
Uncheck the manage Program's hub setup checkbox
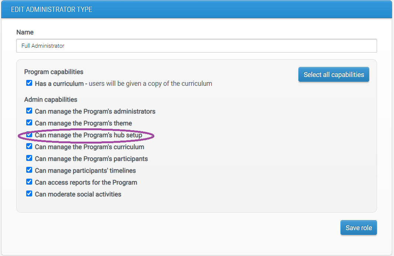[29, 135]
